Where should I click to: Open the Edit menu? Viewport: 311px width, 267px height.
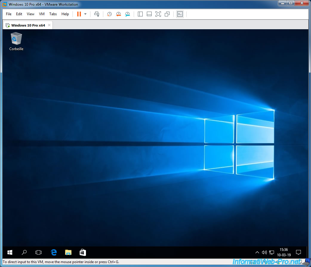[19, 14]
